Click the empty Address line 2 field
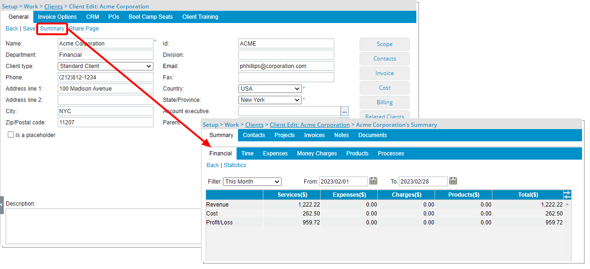 tap(106, 100)
